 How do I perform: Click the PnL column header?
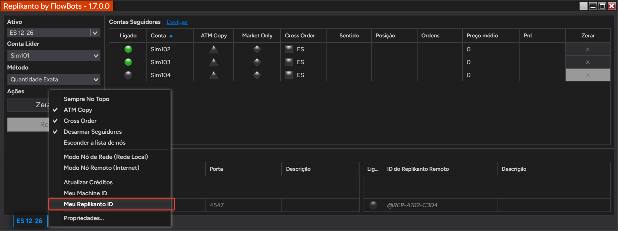542,35
